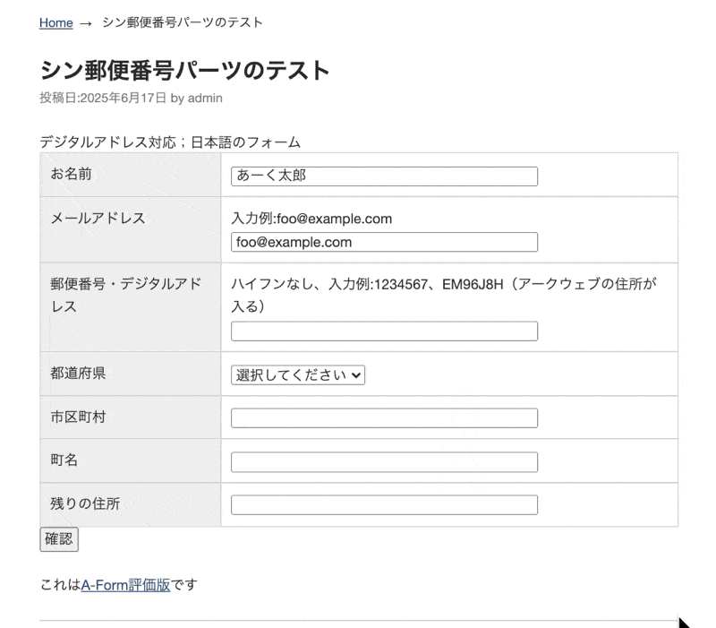Focus the メールアドレス email input field
Screen dimensions: 716x628
point(384,242)
